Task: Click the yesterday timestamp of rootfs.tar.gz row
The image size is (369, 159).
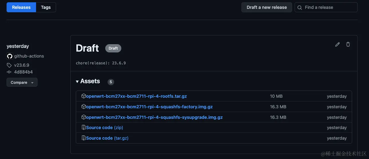Action: click(337, 96)
